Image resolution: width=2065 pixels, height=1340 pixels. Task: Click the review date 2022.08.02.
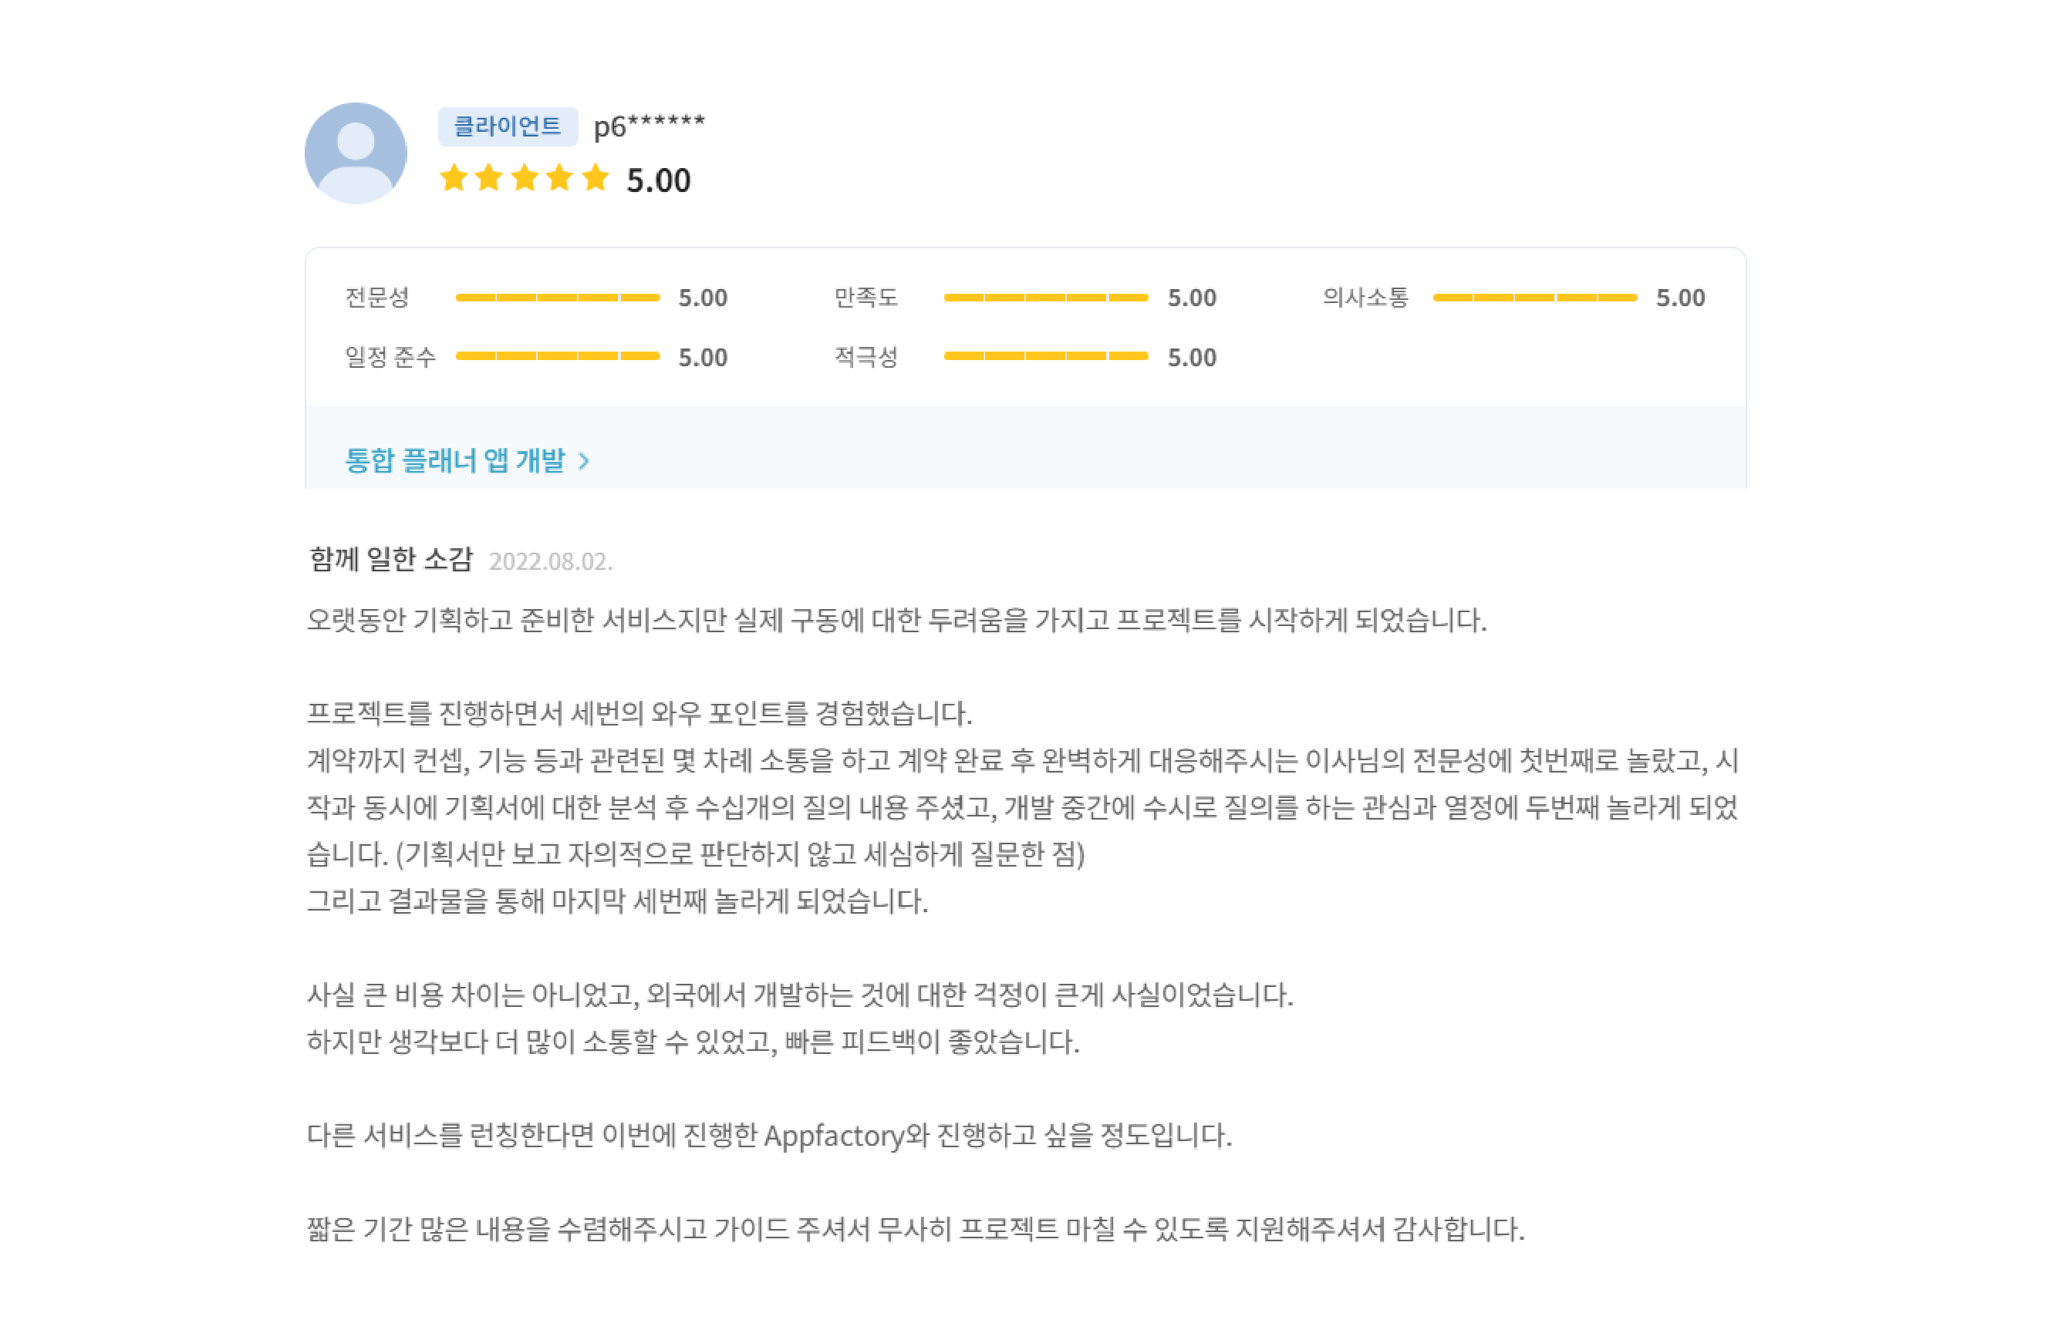pyautogui.click(x=551, y=562)
